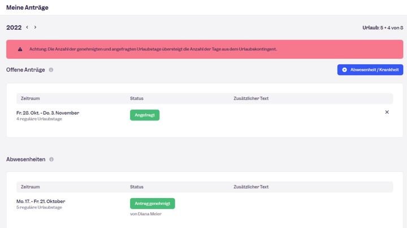Click the plus icon on Abwesenheit button

click(344, 70)
